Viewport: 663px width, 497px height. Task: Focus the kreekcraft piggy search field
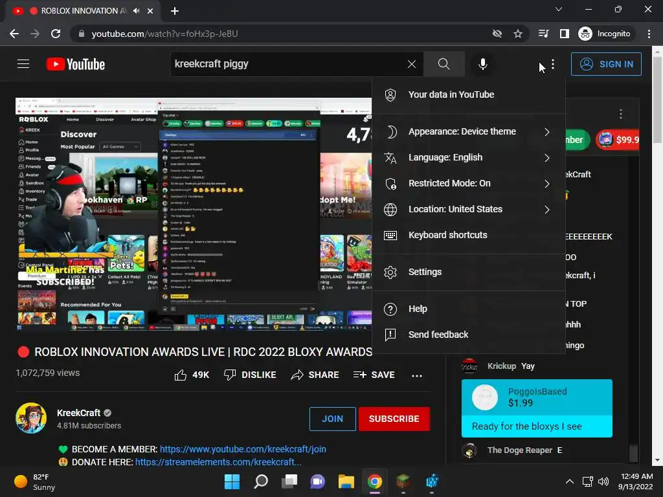287,64
